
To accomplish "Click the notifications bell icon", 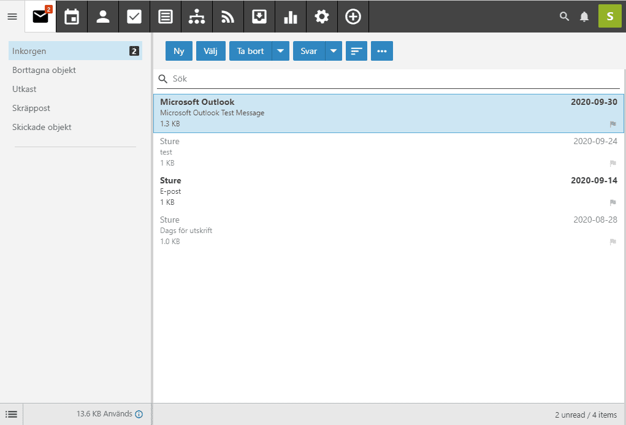I will coord(584,17).
